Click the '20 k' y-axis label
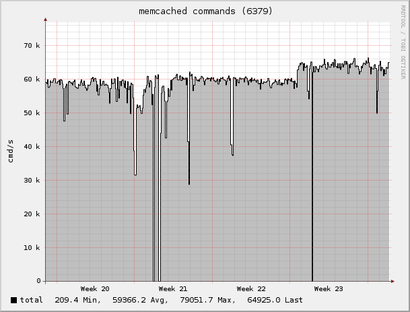The height and width of the screenshot is (312, 410). [x=32, y=214]
